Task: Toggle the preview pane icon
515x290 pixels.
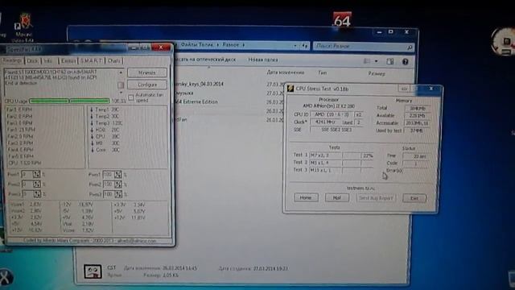Action: pyautogui.click(x=389, y=61)
